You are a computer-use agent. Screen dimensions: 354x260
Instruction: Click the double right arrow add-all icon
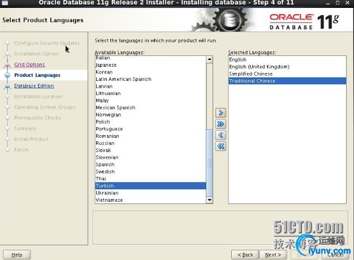pos(221,124)
